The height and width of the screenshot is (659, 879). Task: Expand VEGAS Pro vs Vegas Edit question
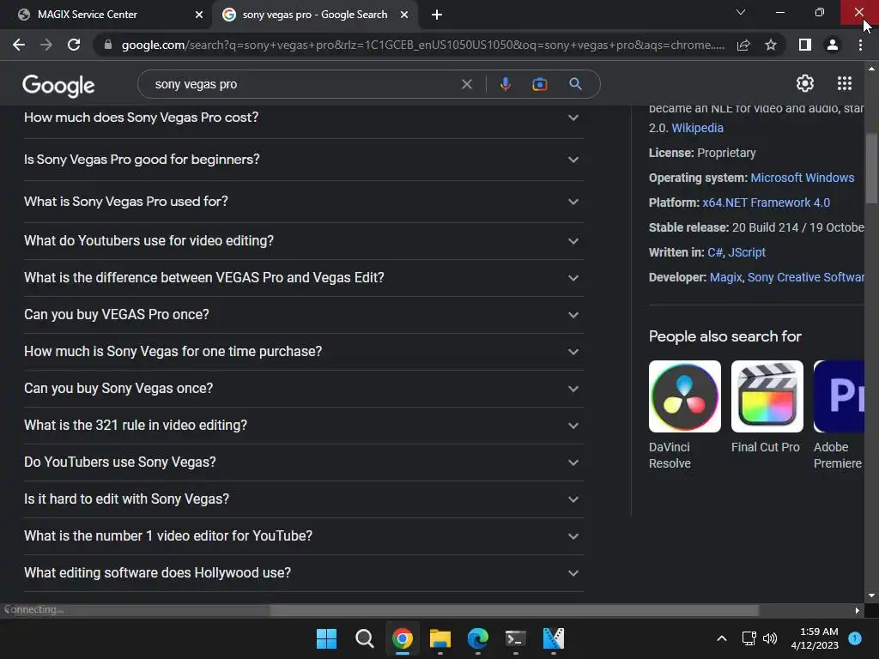(303, 278)
